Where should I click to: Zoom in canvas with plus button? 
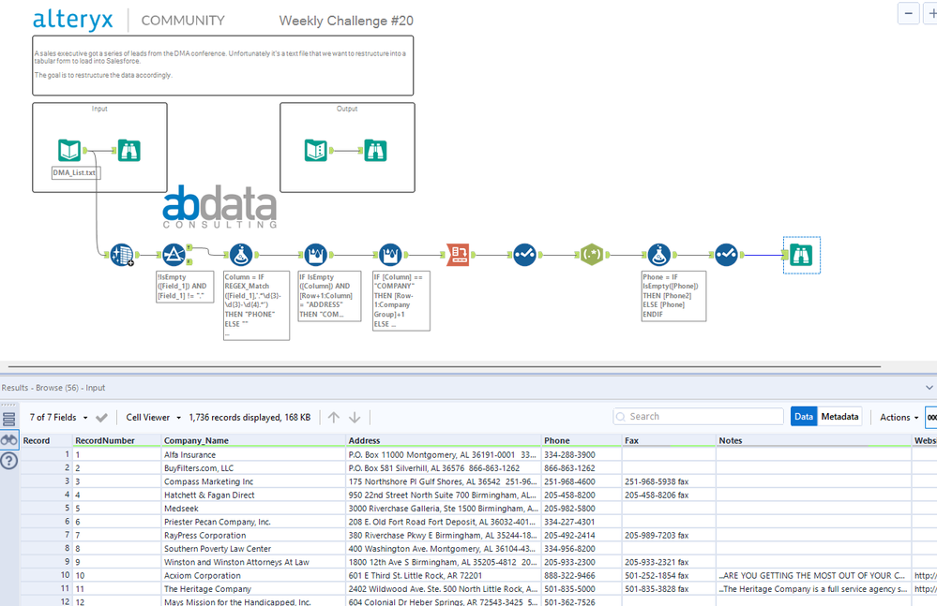coord(931,13)
